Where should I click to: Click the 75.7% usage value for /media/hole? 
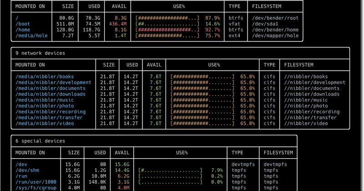pyautogui.click(x=212, y=36)
